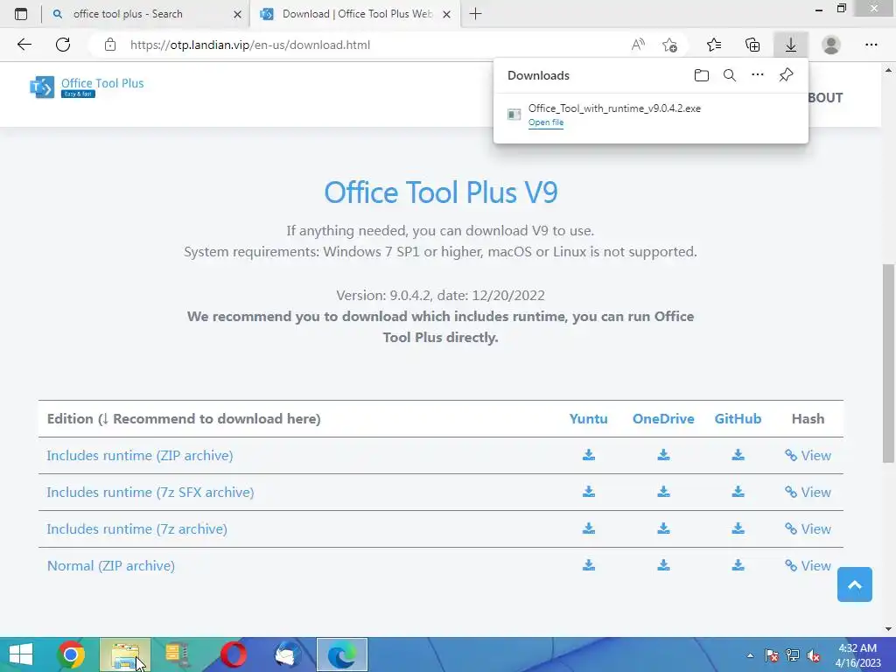Download 7z SFX archive from GitHub
This screenshot has width=896, height=672.
tap(738, 492)
